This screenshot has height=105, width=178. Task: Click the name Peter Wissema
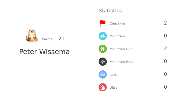[x=44, y=52]
